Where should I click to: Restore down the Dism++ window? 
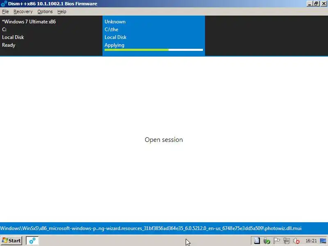(316, 4)
